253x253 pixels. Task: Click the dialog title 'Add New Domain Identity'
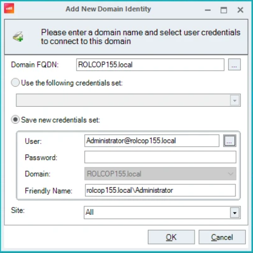pos(109,9)
